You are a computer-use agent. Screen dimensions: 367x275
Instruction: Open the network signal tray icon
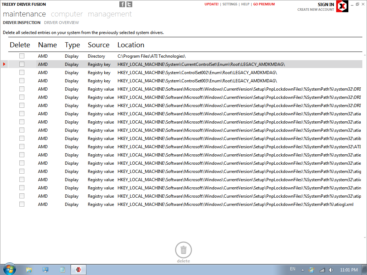(x=322, y=270)
